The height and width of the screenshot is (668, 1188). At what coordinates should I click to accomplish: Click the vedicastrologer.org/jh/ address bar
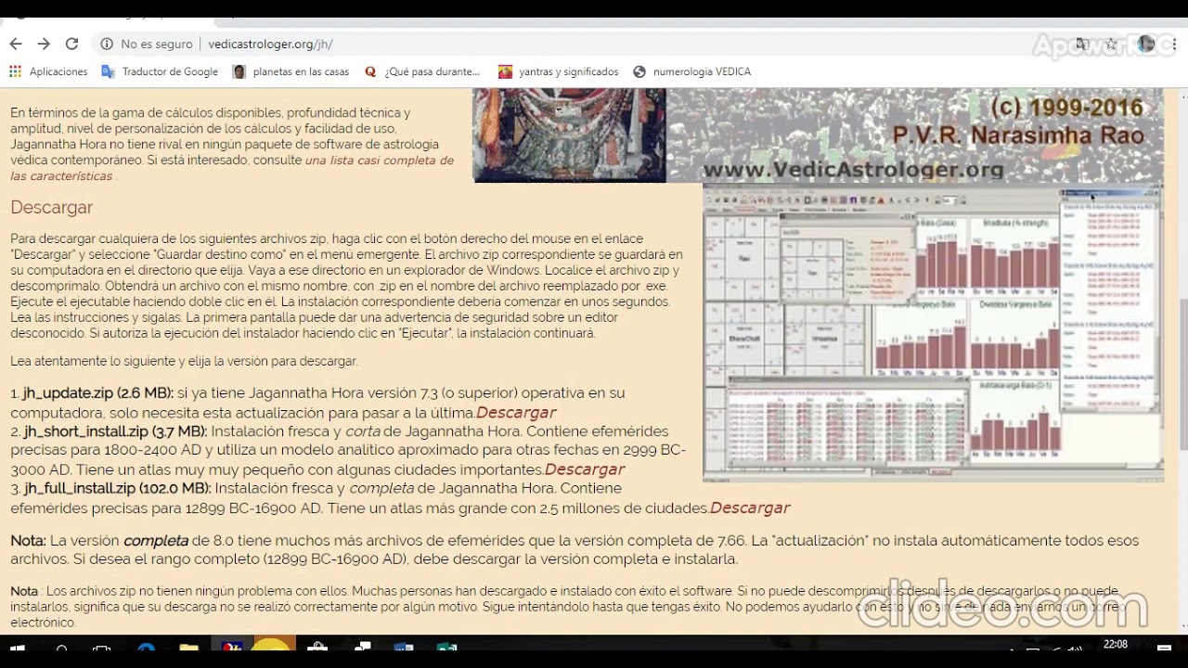point(594,44)
